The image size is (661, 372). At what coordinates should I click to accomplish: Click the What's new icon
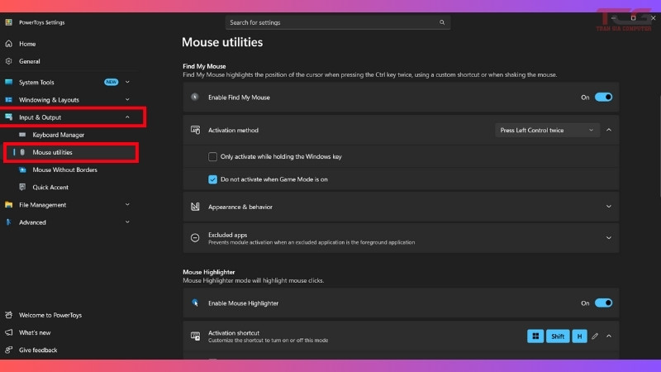point(9,332)
